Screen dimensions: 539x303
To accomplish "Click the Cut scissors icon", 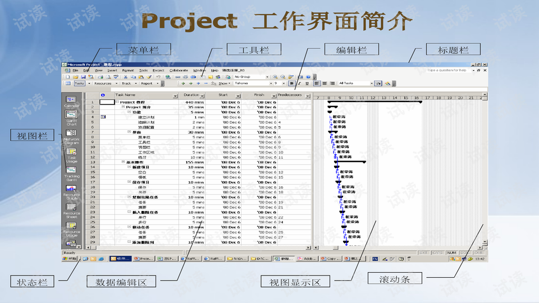I will pos(125,77).
